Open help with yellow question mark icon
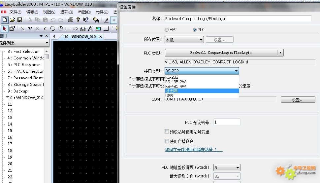Image resolution: width=320 pixels, height=183 pixels. [x=78, y=20]
